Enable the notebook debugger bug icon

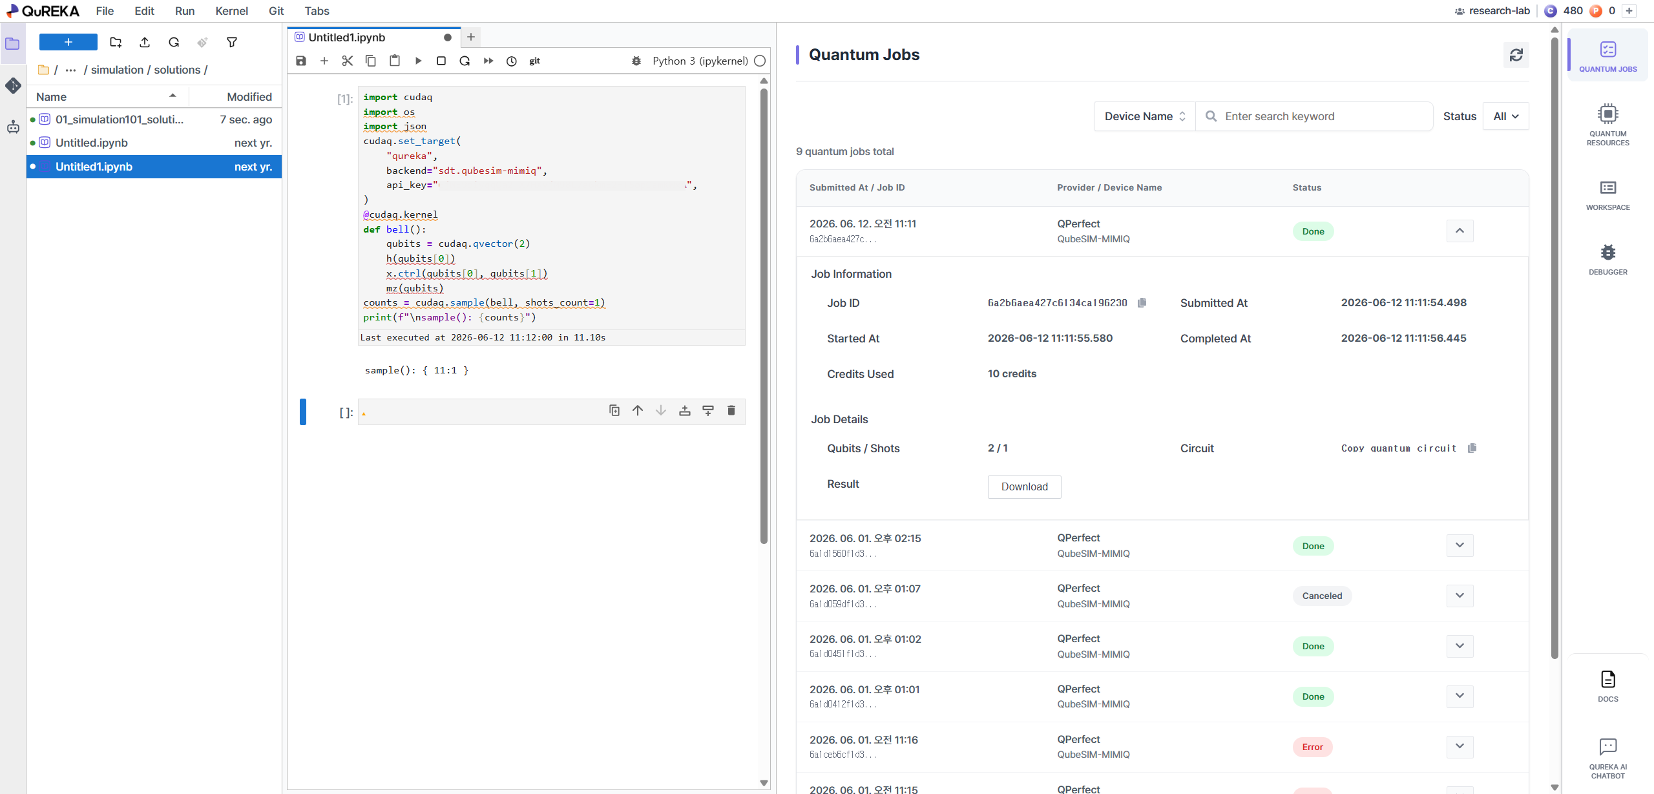(x=636, y=61)
